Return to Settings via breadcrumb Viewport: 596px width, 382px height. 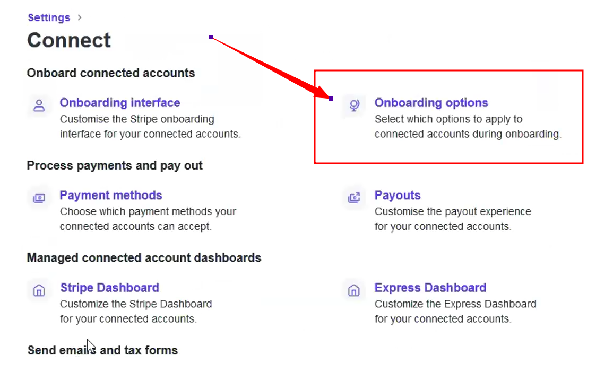49,17
